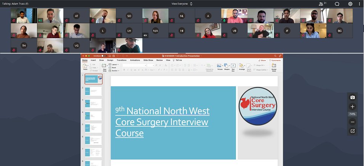The image size is (364, 166).
Task: Select slide 5 thumbnail
Action: [x=93, y=128]
